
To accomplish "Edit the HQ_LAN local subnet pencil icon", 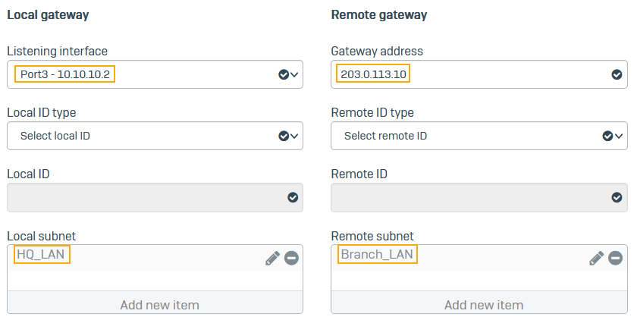I will click(x=272, y=259).
